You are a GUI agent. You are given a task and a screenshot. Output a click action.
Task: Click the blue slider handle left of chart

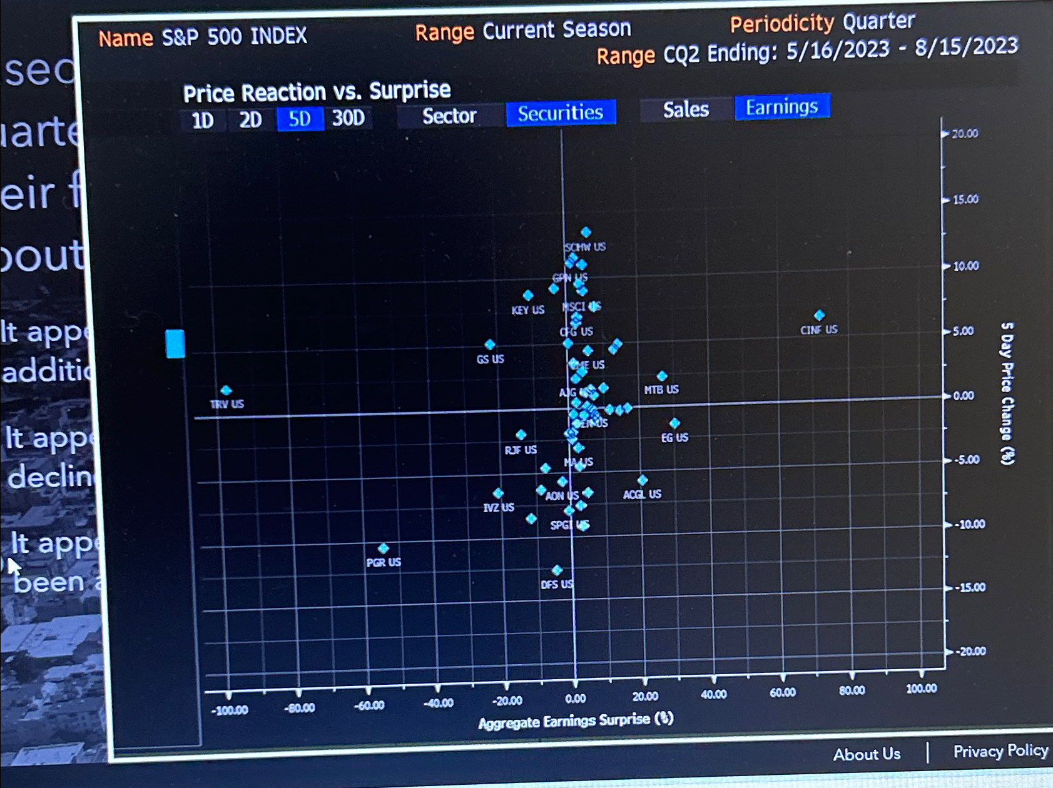pos(175,343)
